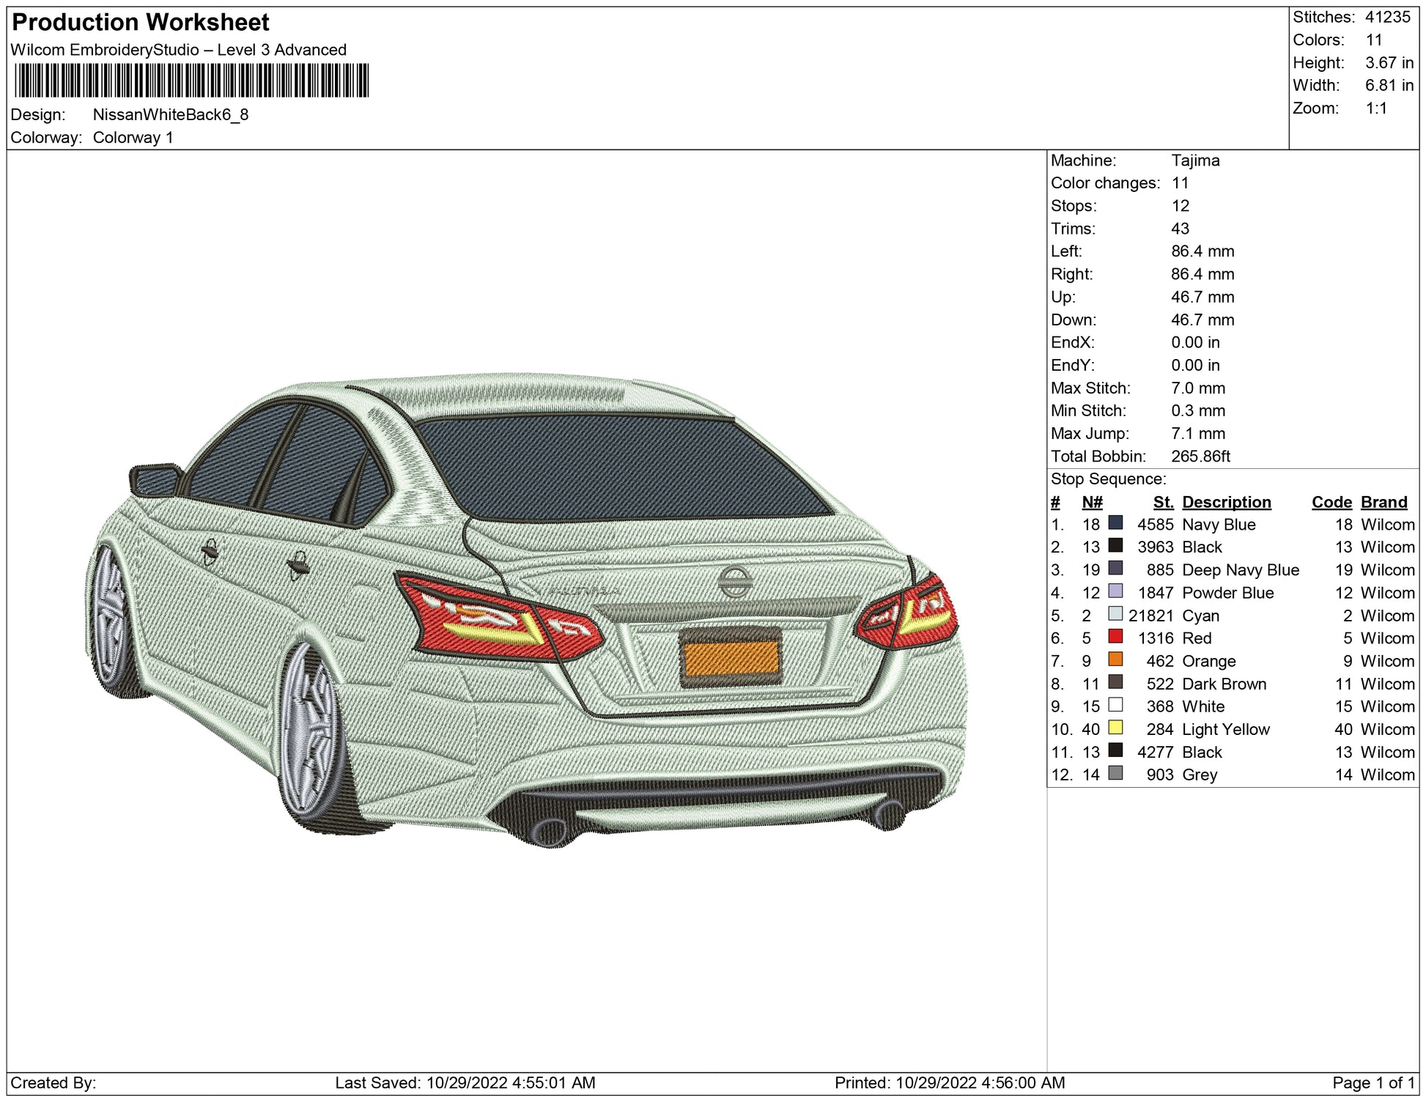Click the Nissan emblem on the trunk
1426x1097 pixels.
(x=734, y=583)
